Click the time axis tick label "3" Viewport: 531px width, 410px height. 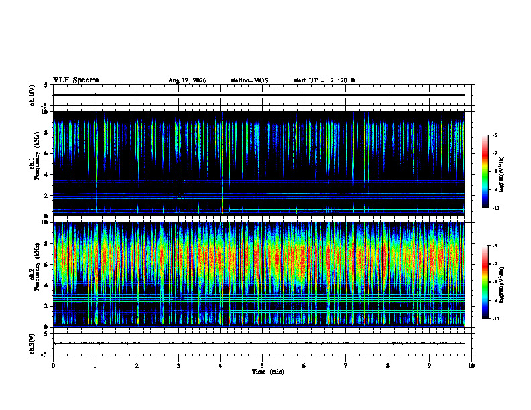[178, 366]
